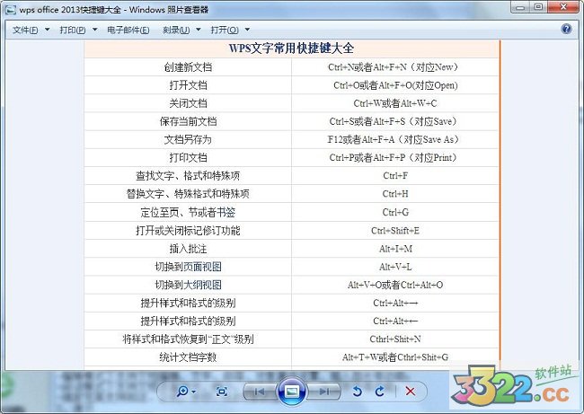The width and height of the screenshot is (584, 414).
Task: Minimize the photo viewer window
Action: click(520, 7)
